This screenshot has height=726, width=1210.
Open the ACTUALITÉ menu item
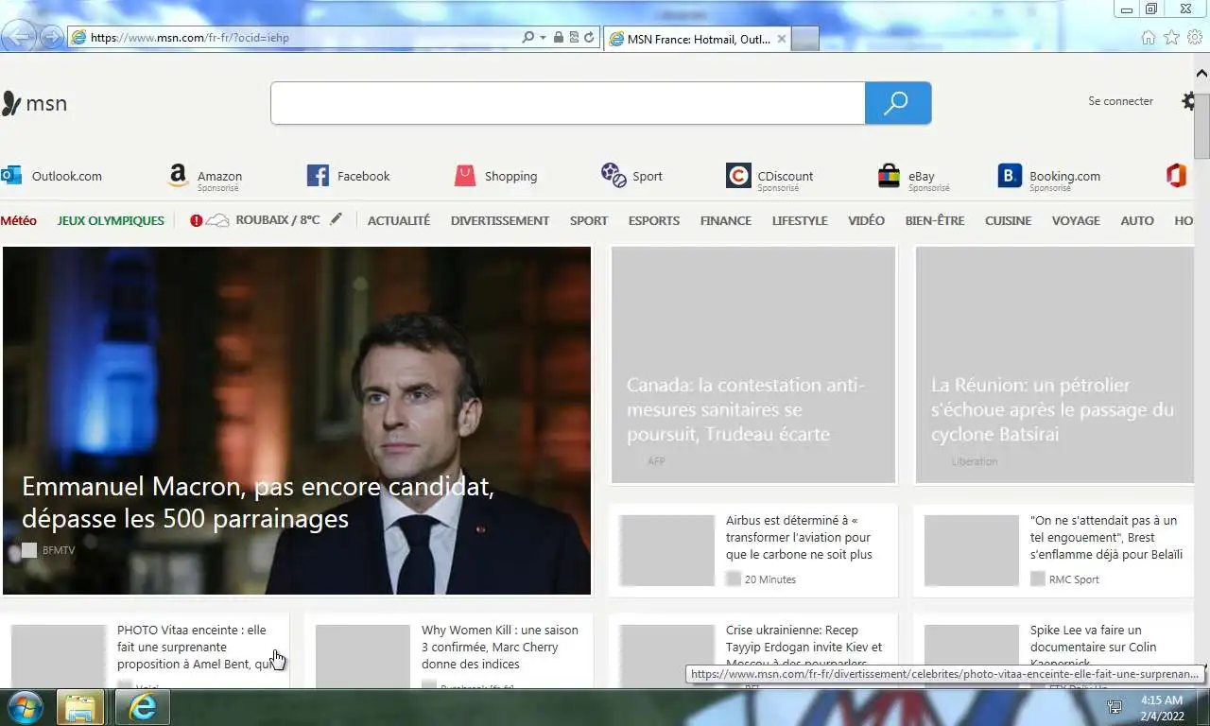coord(399,220)
